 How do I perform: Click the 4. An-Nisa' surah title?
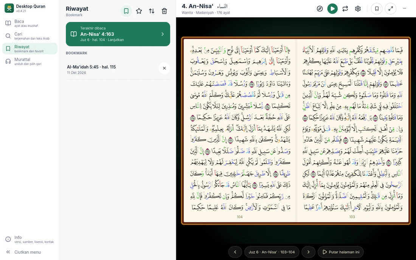click(x=197, y=6)
